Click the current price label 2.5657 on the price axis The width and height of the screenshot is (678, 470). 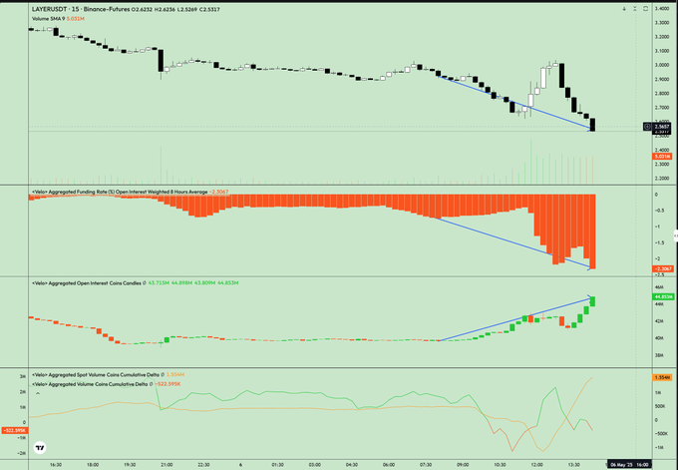(662, 126)
